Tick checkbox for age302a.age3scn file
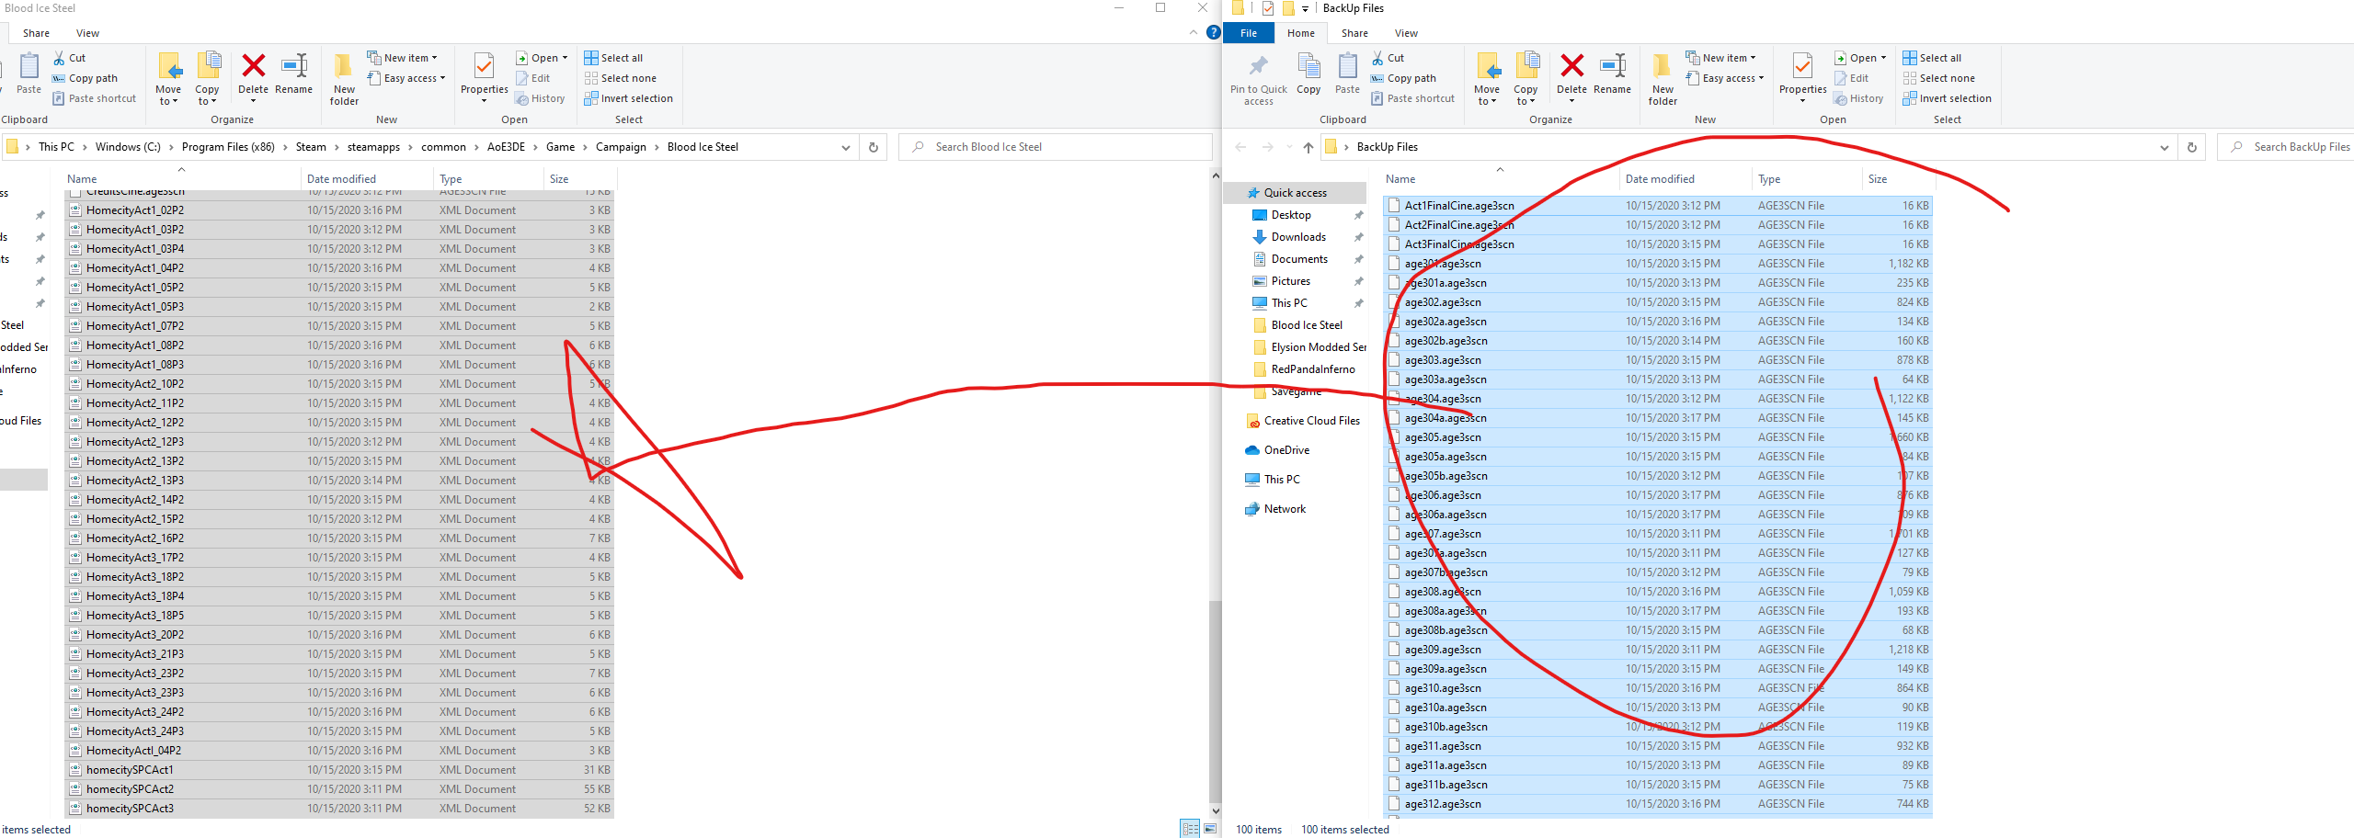The height and width of the screenshot is (838, 2354). [x=1394, y=322]
